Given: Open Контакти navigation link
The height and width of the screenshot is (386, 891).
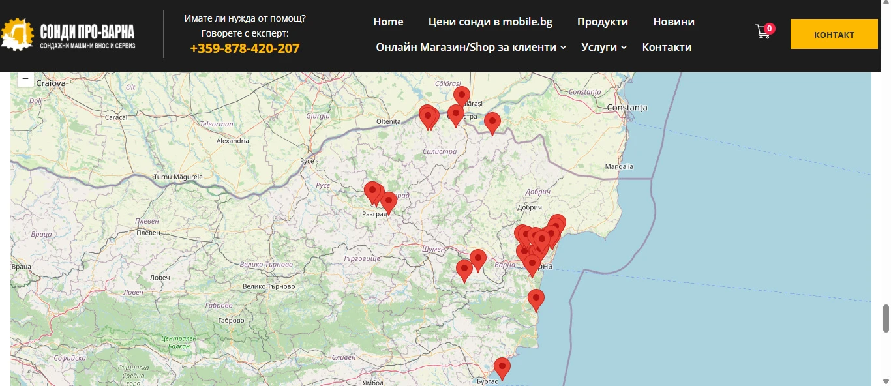Looking at the screenshot, I should pos(667,47).
